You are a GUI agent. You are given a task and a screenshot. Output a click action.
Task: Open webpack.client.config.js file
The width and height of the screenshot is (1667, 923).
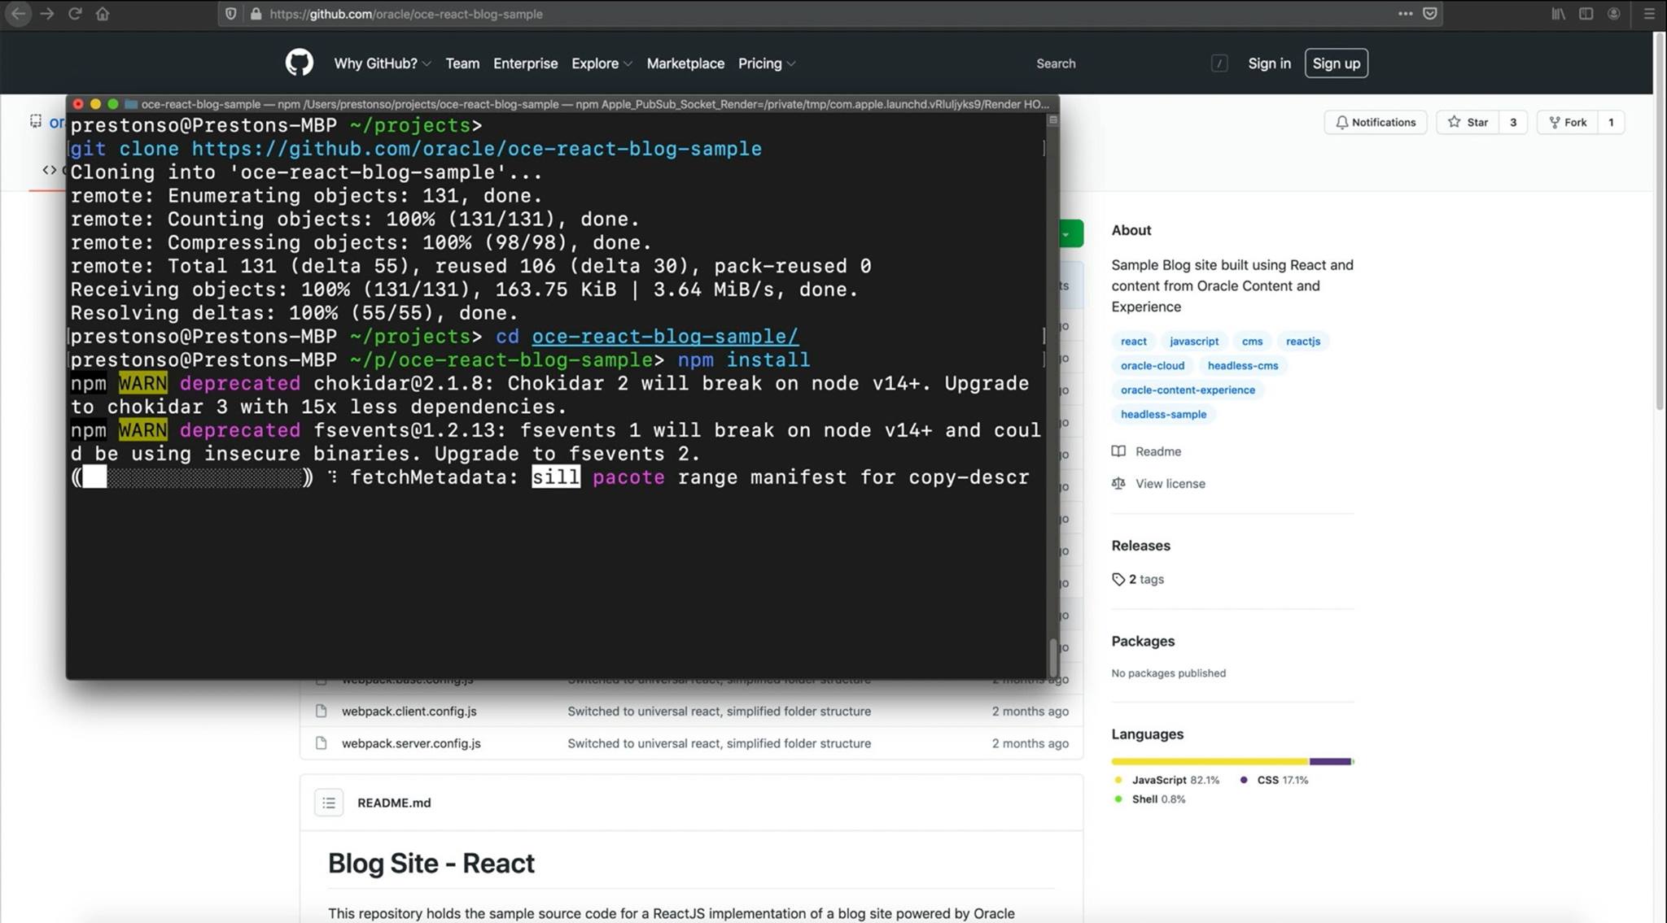point(409,711)
